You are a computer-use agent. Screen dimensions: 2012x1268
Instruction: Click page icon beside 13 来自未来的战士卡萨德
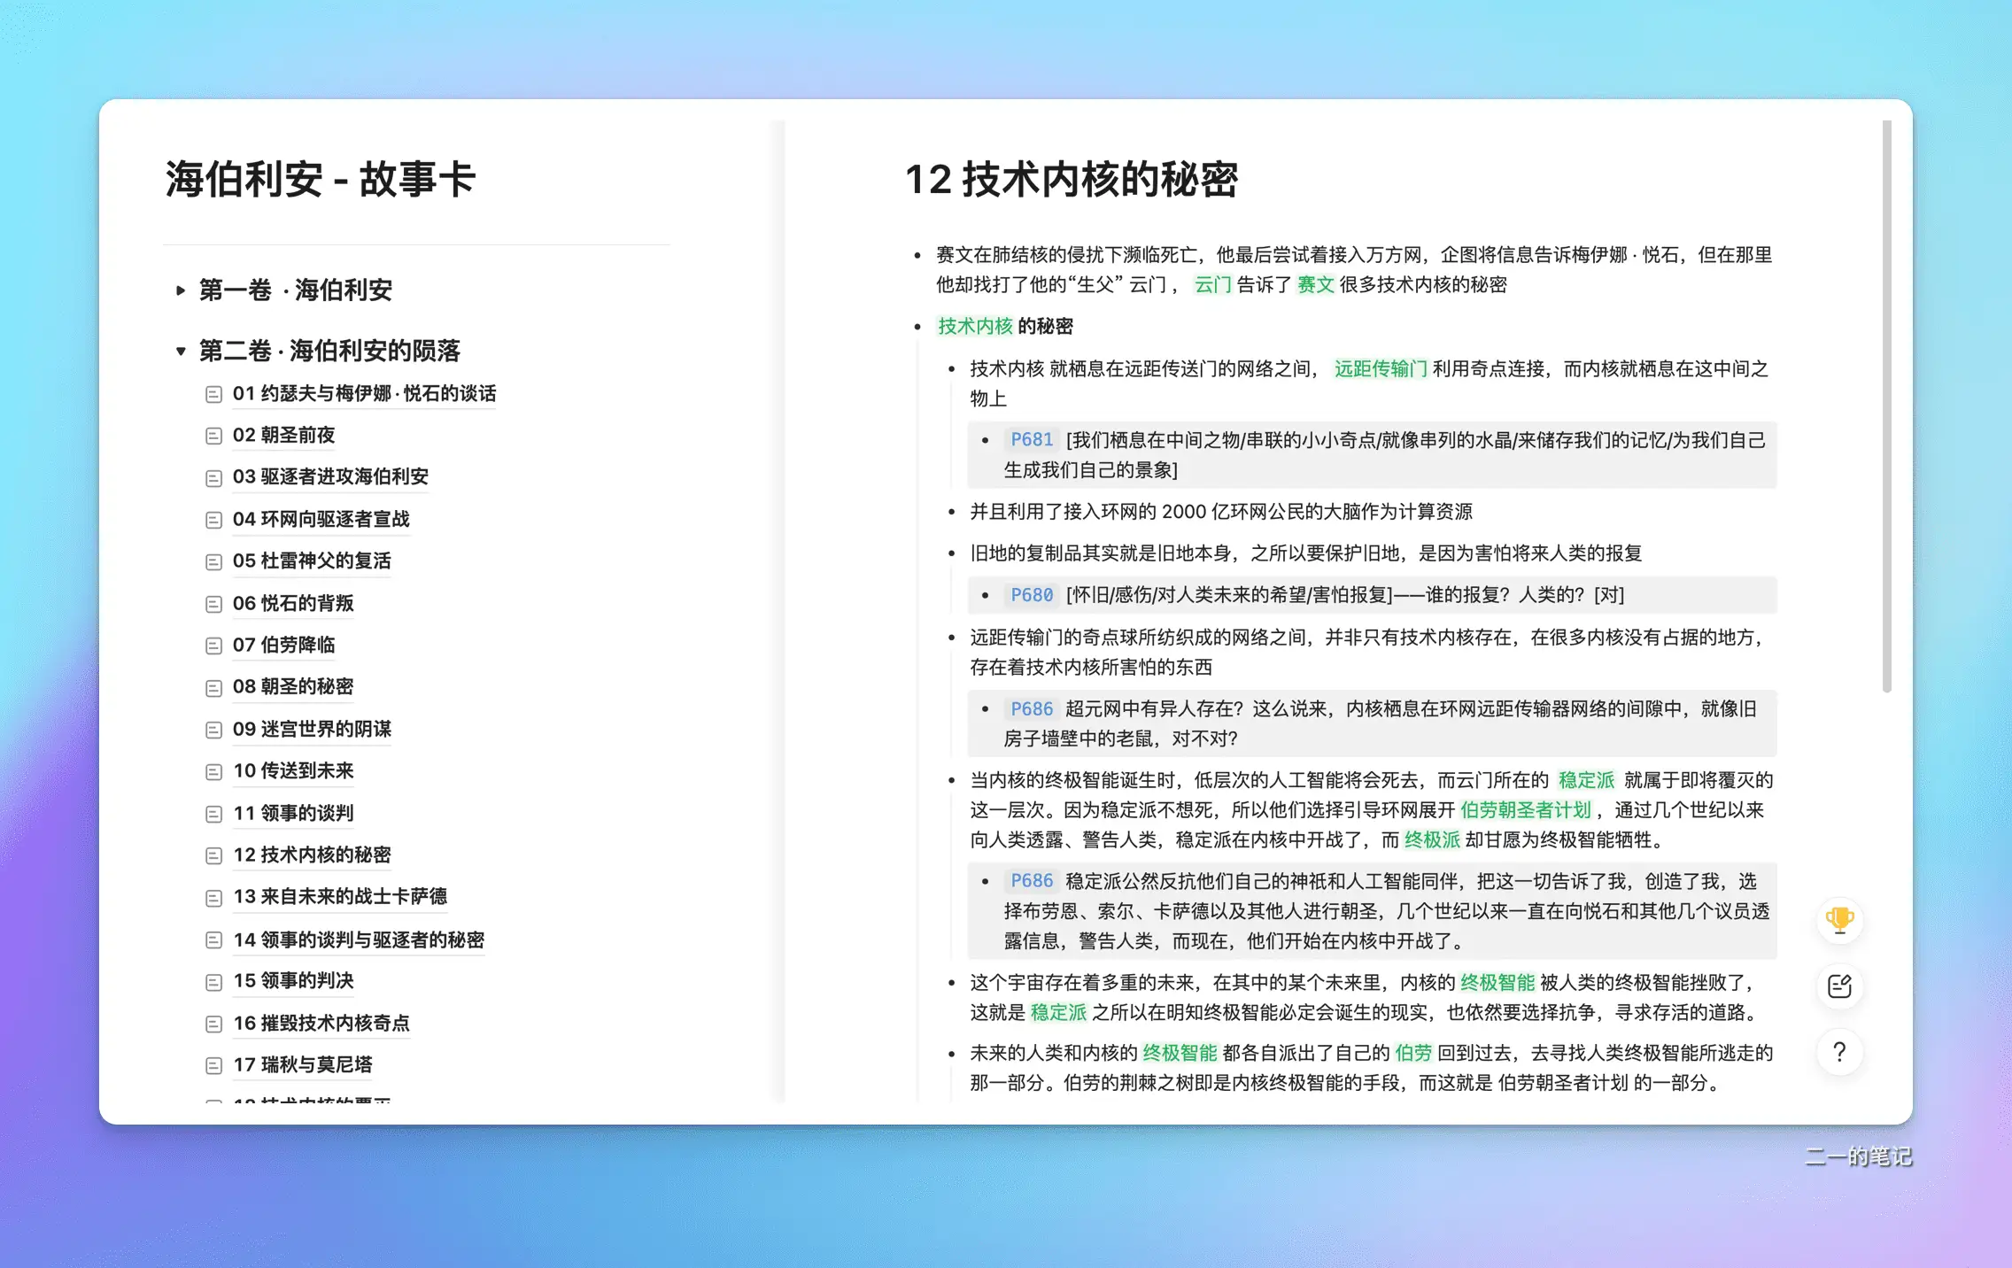(213, 898)
